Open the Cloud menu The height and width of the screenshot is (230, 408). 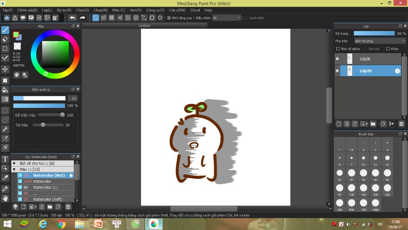click(x=195, y=10)
